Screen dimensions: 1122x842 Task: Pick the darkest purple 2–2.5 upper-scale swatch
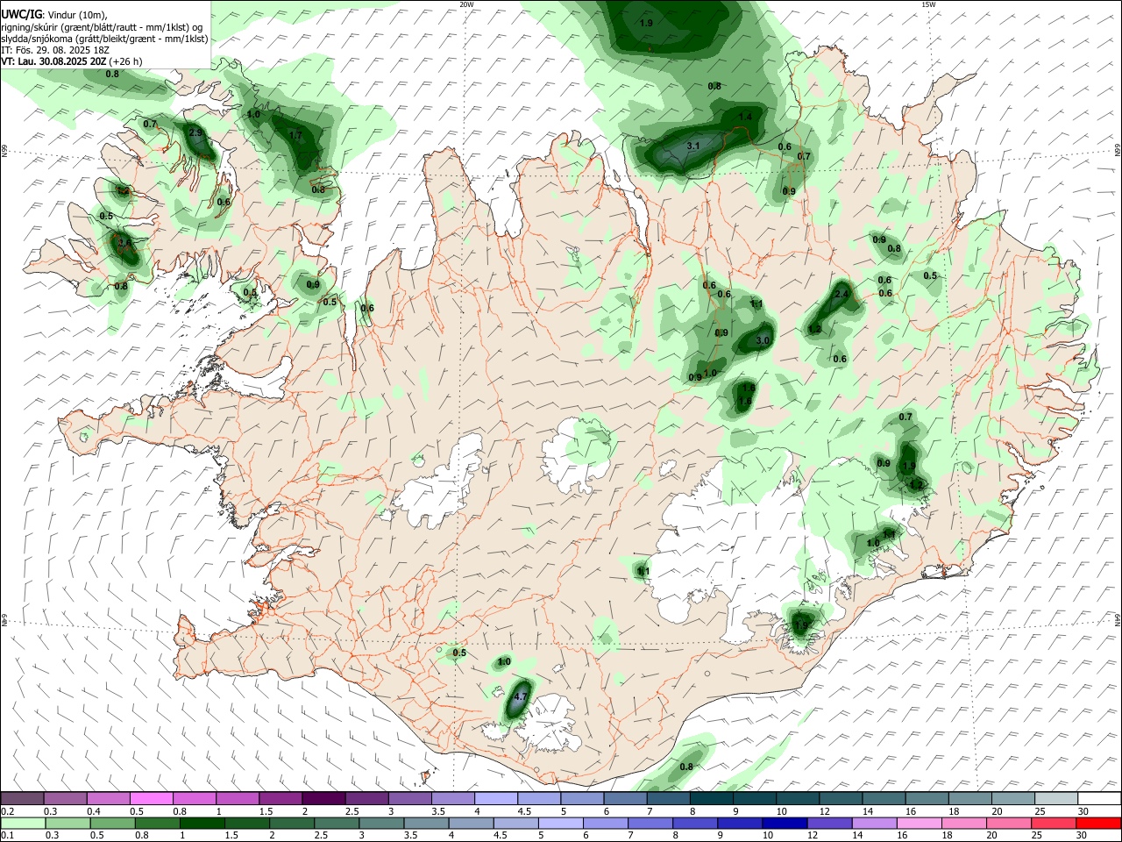tap(323, 798)
